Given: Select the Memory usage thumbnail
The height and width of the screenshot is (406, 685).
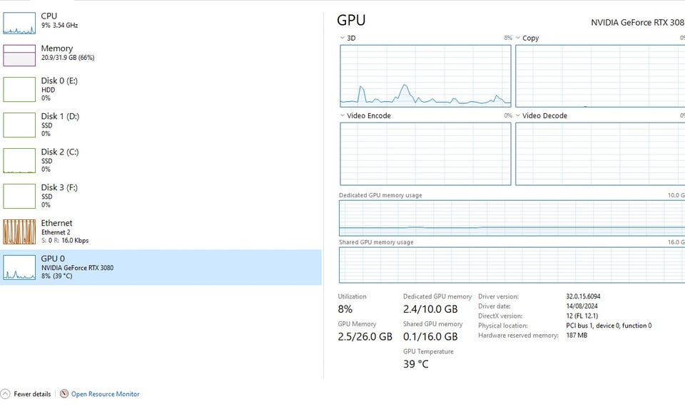Looking at the screenshot, I should (x=19, y=56).
